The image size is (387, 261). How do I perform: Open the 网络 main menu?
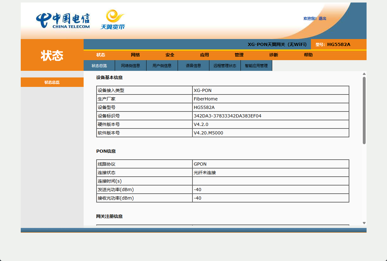(x=135, y=55)
